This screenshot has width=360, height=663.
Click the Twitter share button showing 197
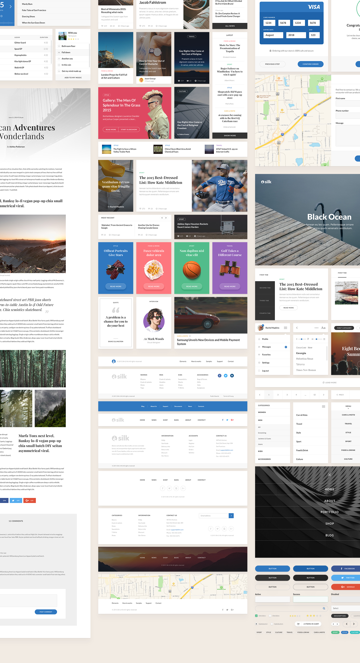pyautogui.click(x=16, y=500)
